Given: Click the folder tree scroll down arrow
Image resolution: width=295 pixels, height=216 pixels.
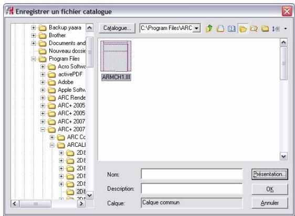Looking at the screenshot, I should 90,196.
